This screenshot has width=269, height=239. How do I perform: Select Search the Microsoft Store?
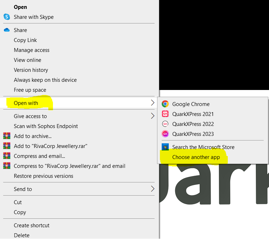pyautogui.click(x=213, y=147)
